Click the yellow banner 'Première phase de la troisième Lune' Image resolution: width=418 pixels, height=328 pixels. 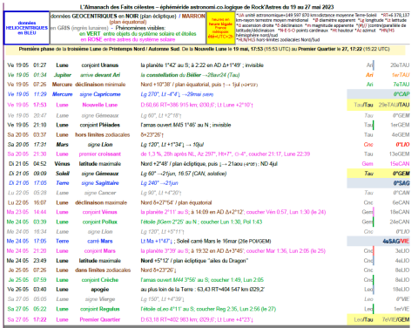[x=205, y=49]
